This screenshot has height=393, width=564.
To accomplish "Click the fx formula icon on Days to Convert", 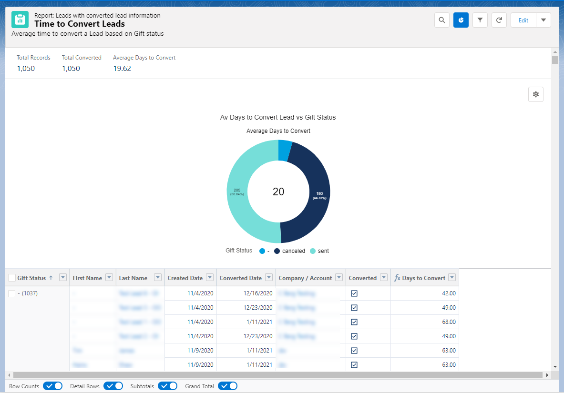I will coord(397,278).
